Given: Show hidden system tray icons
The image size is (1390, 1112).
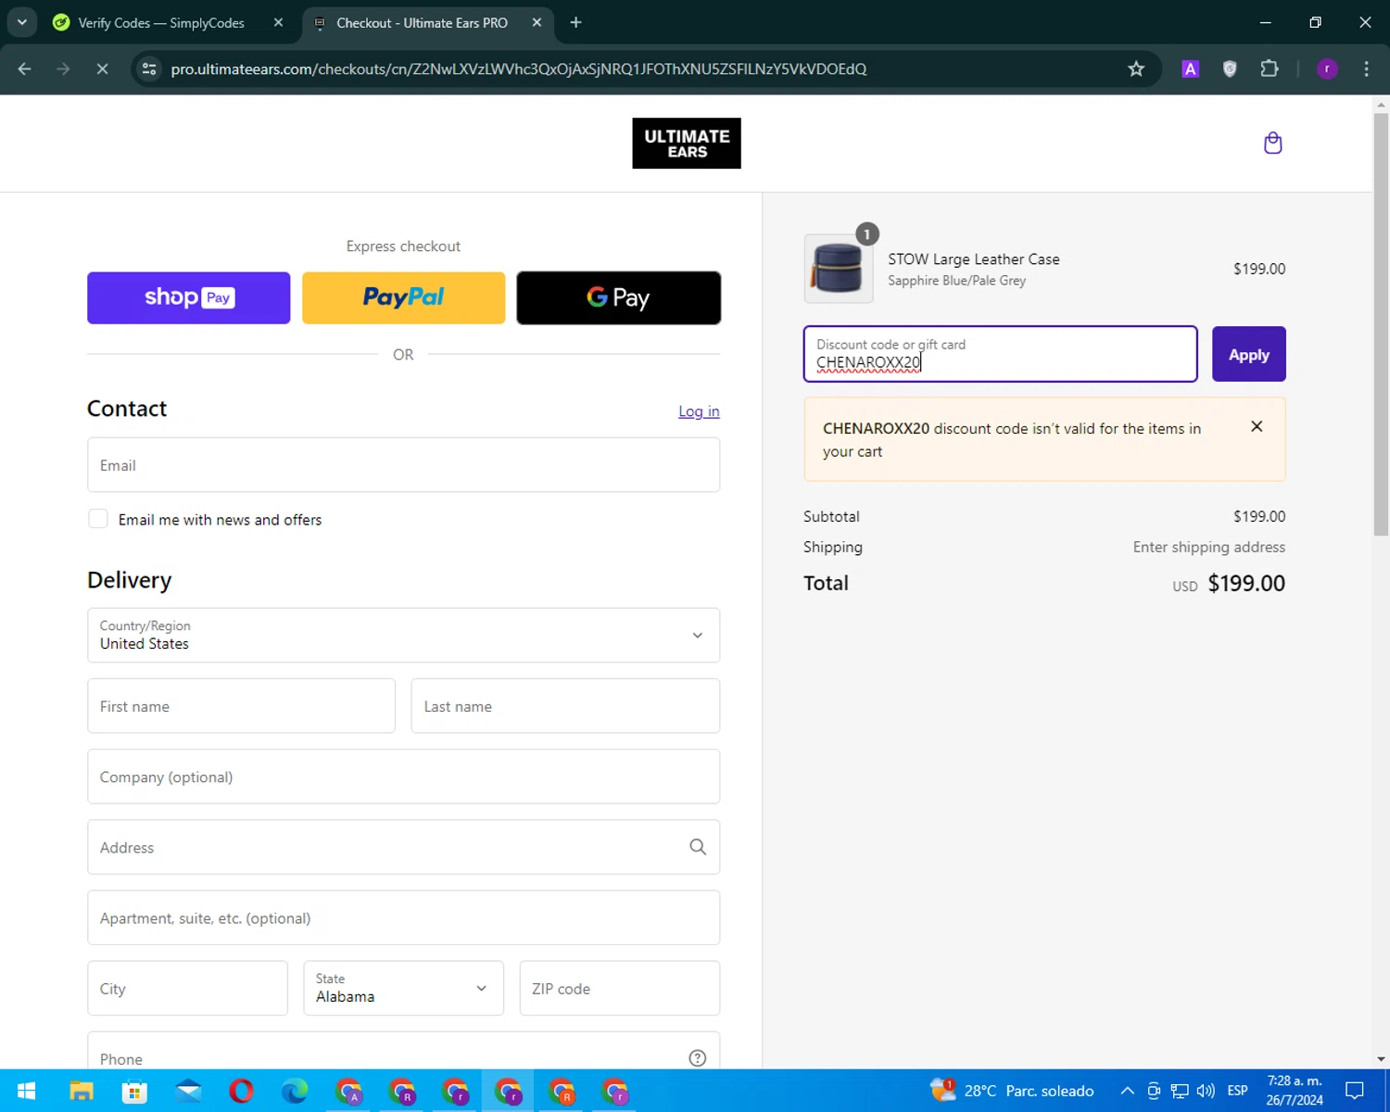Looking at the screenshot, I should click(1128, 1091).
